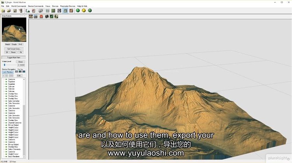Switch preview mode to Shade
The width and height of the screenshot is (292, 163).
tap(14, 45)
